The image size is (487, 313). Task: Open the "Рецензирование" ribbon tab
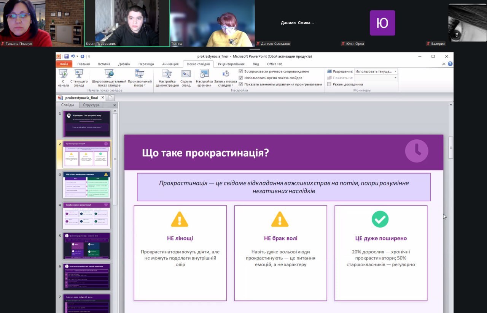tap(231, 64)
